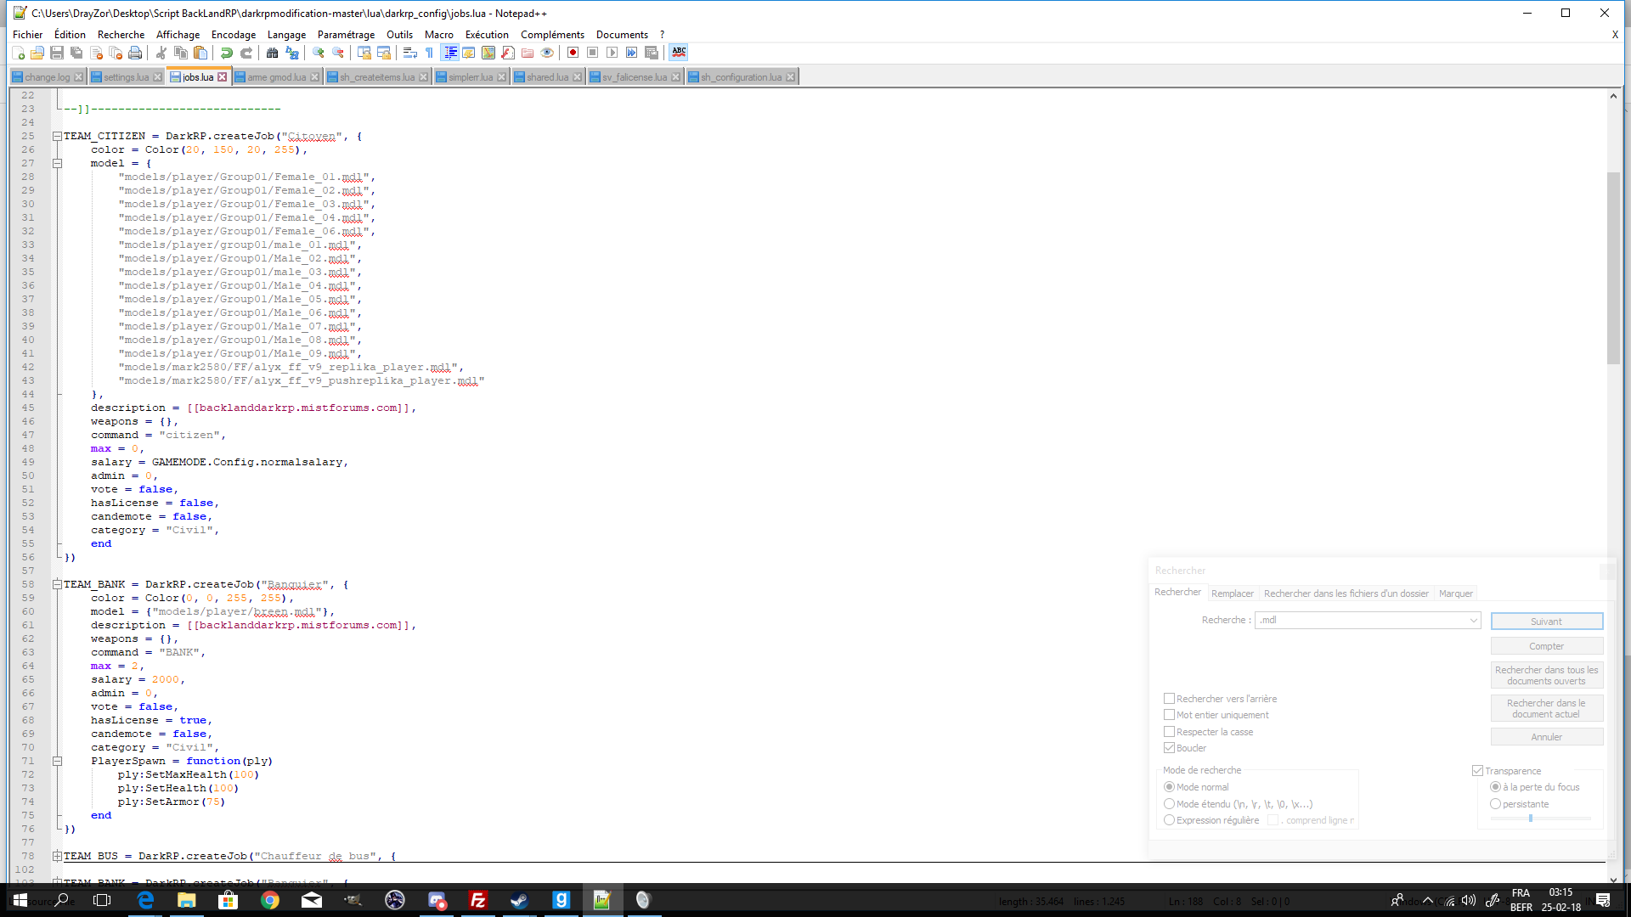Click 'Rechercher dans tous les documents ouverts' button
Viewport: 1631px width, 917px height.
click(1546, 676)
